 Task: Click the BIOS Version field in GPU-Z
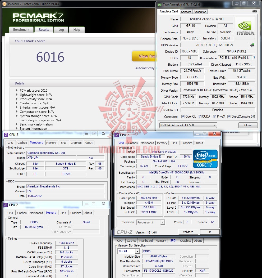pyautogui.click(x=214, y=45)
